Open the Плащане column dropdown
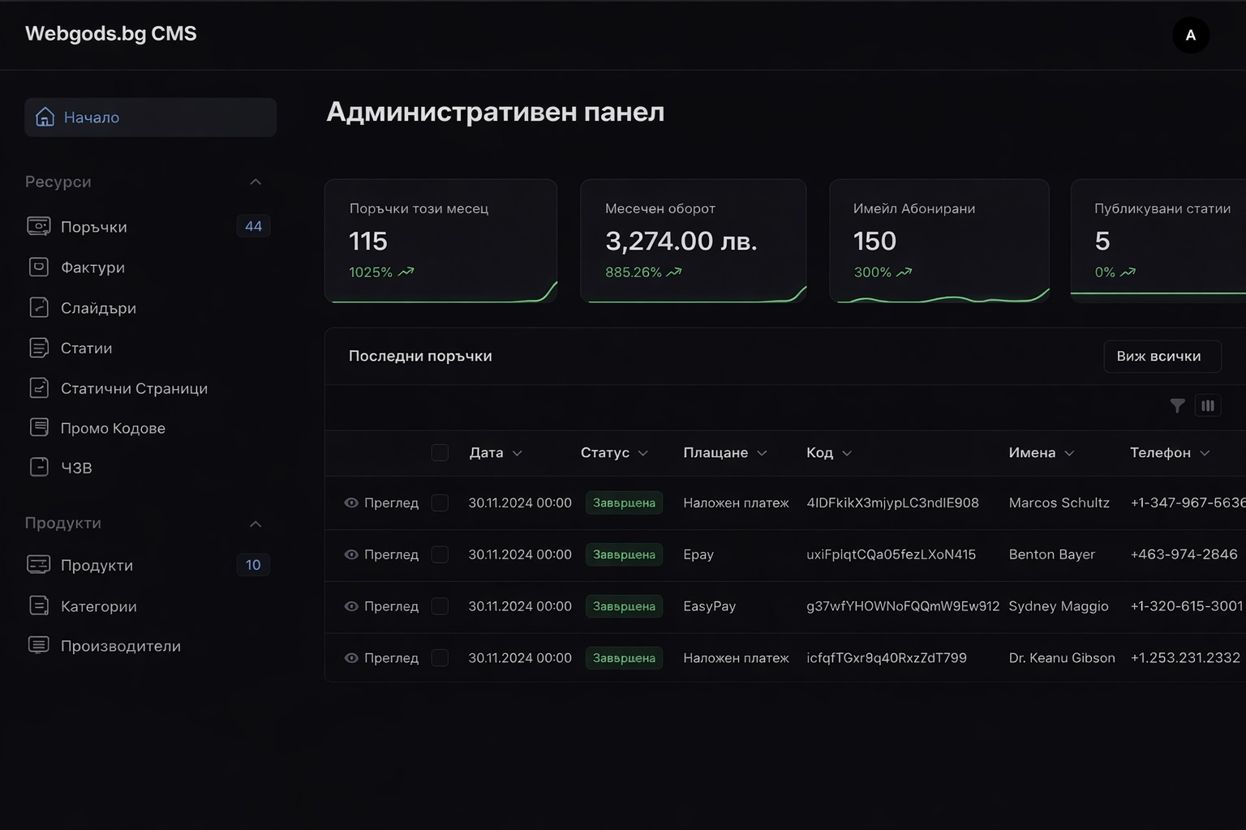 click(762, 453)
